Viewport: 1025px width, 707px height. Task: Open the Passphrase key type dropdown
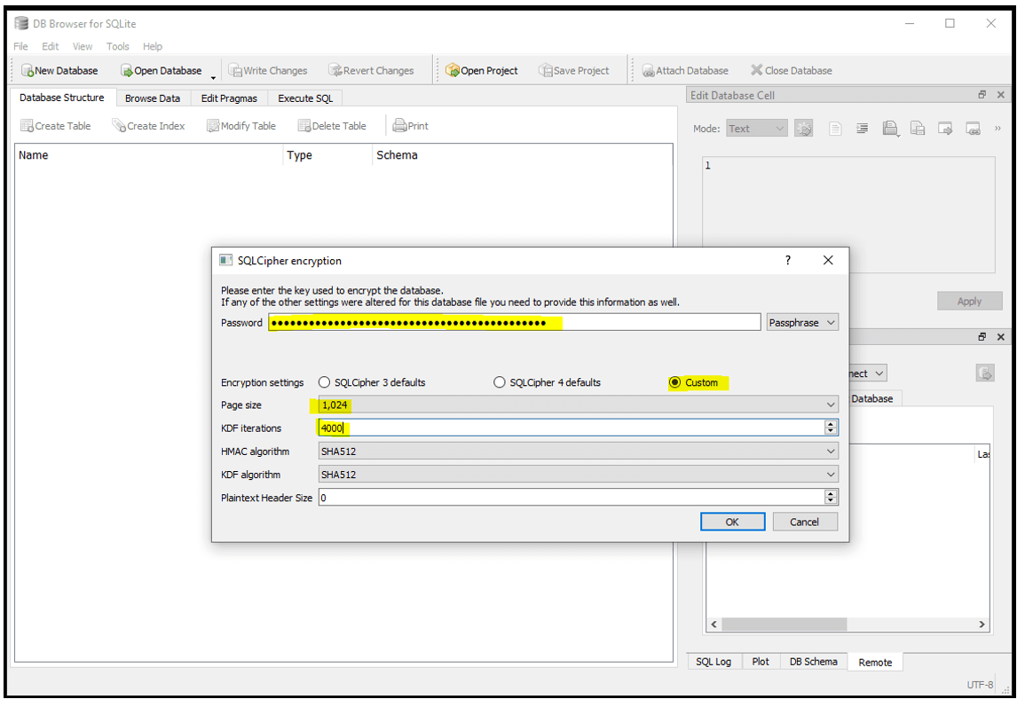802,323
